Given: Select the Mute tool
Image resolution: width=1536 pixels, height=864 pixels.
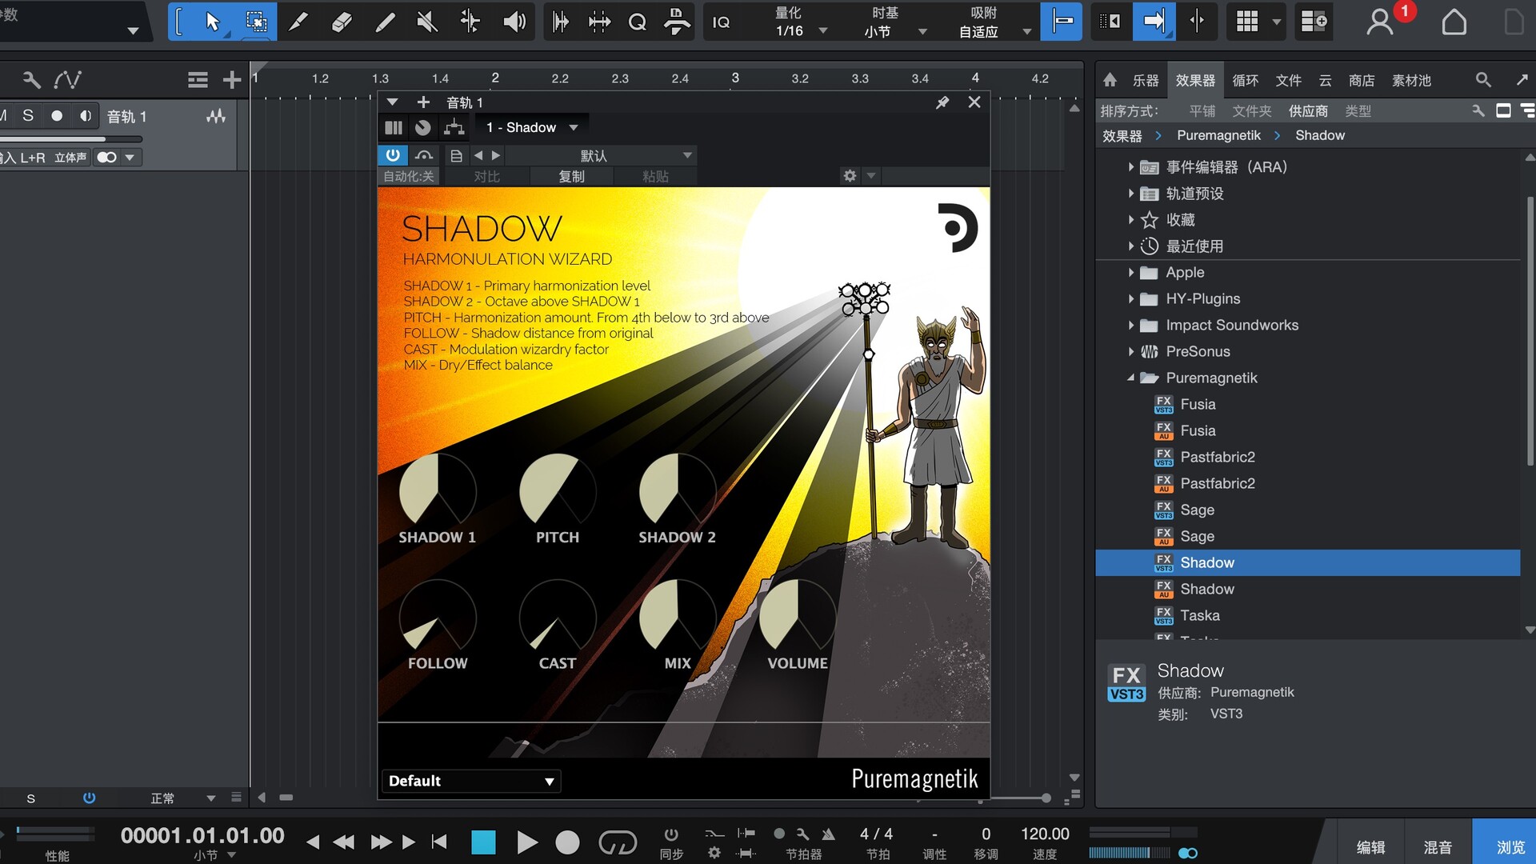Looking at the screenshot, I should (x=427, y=22).
